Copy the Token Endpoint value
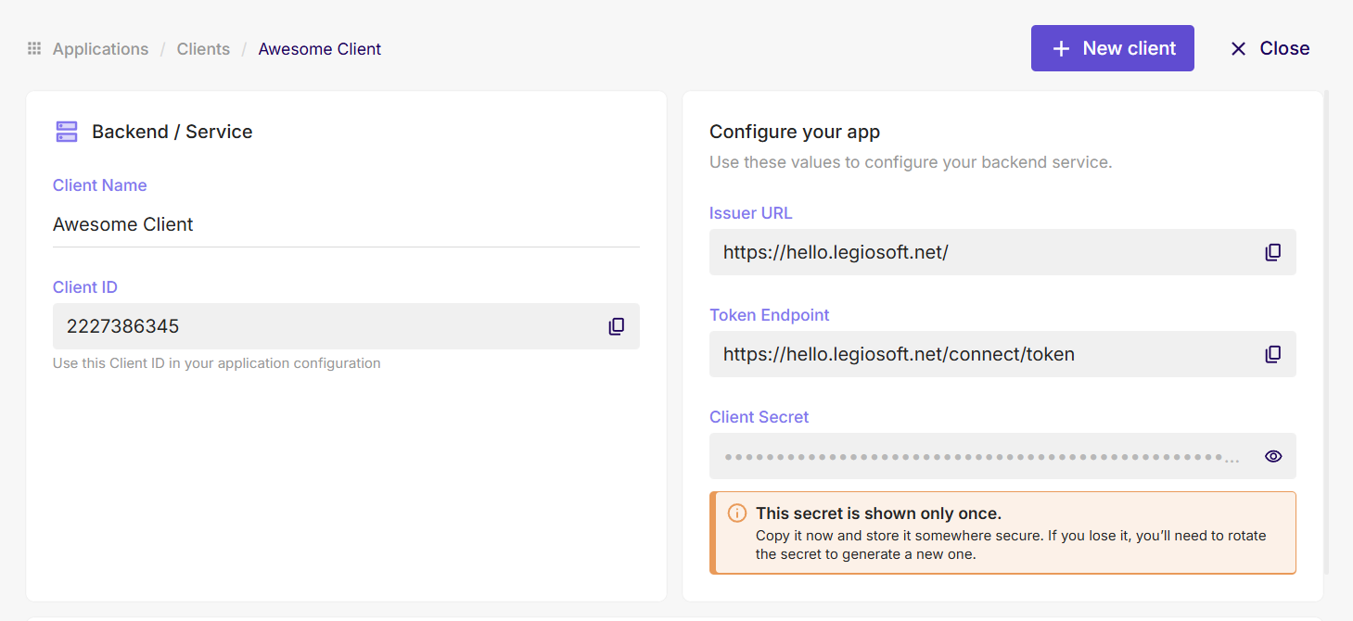 1272,354
